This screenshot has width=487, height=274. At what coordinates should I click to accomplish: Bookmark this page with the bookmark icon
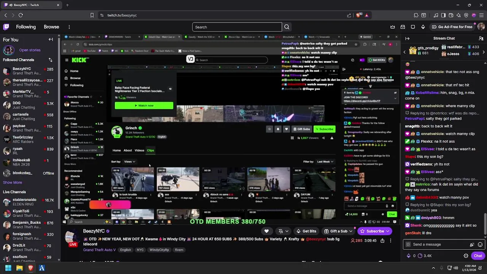[x=92, y=15]
